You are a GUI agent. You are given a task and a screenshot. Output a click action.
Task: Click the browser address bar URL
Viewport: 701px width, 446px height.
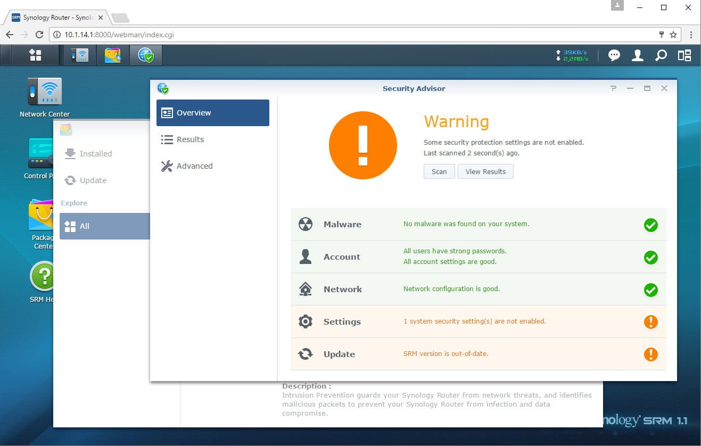coord(119,35)
